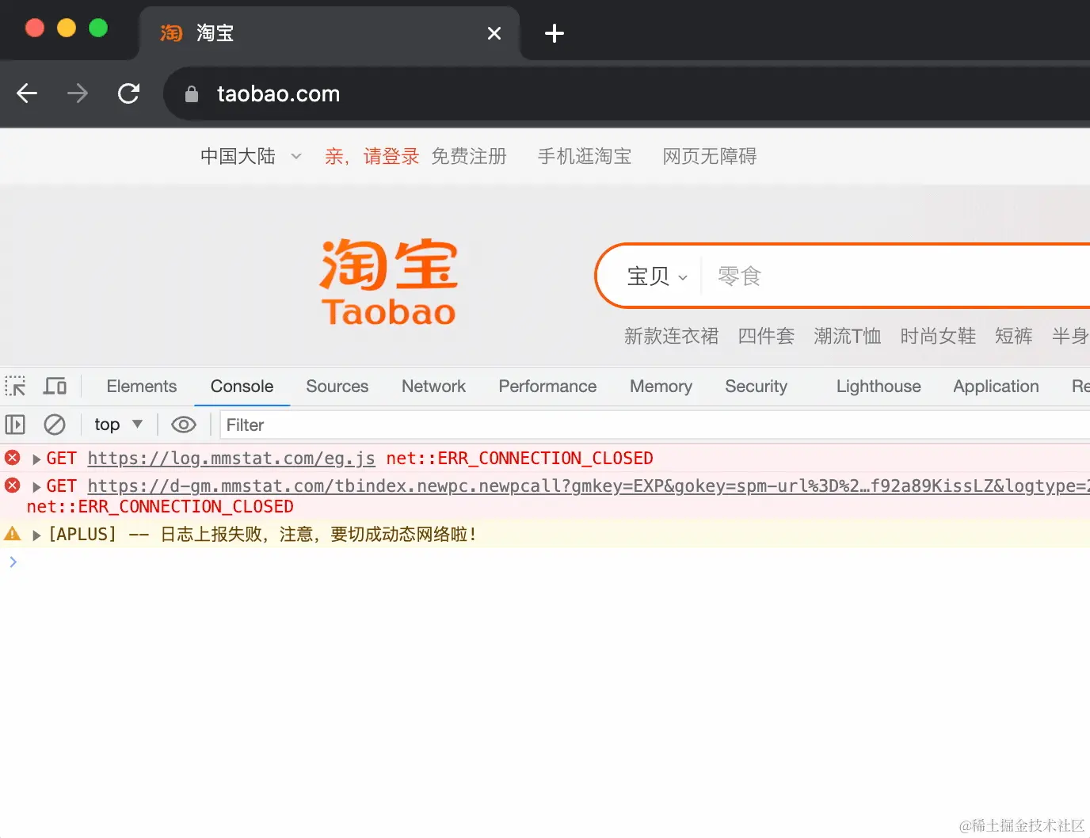Image resolution: width=1090 pixels, height=838 pixels.
Task: Open the 手机逛淘宝 link
Action: click(585, 156)
